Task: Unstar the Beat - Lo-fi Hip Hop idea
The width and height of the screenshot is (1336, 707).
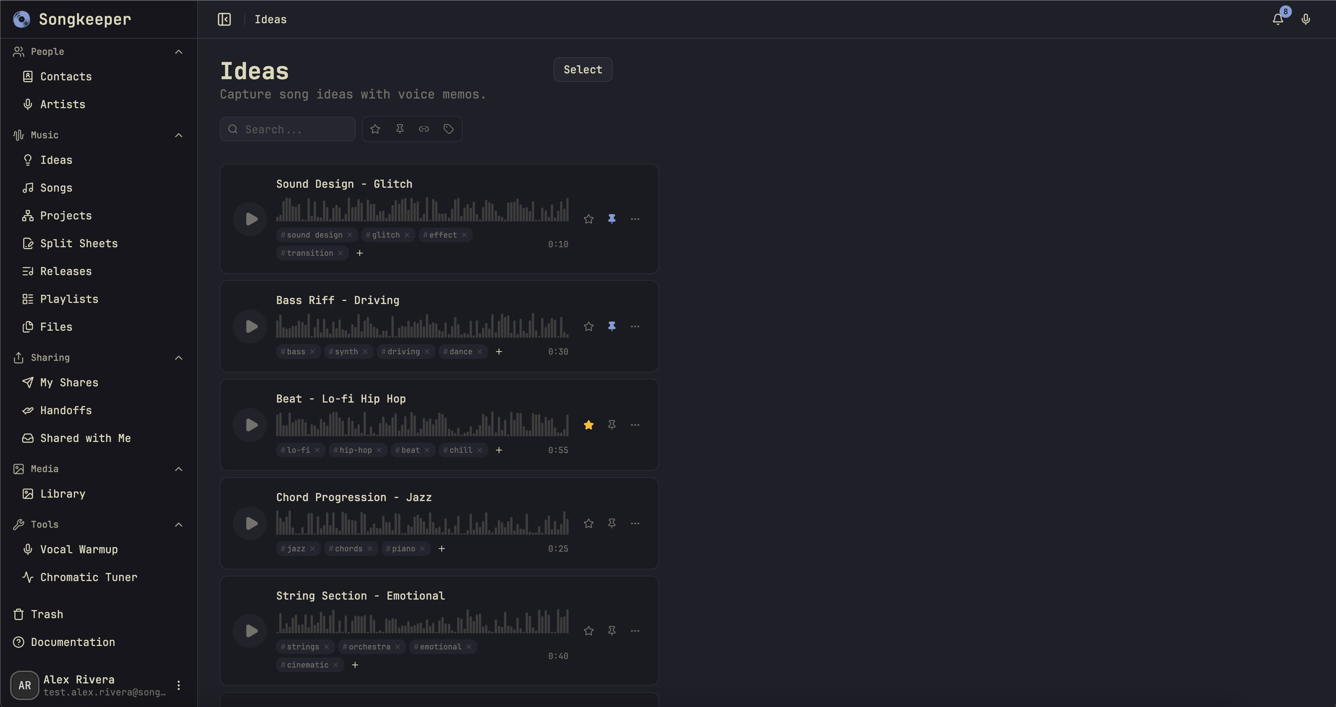Action: pyautogui.click(x=588, y=425)
